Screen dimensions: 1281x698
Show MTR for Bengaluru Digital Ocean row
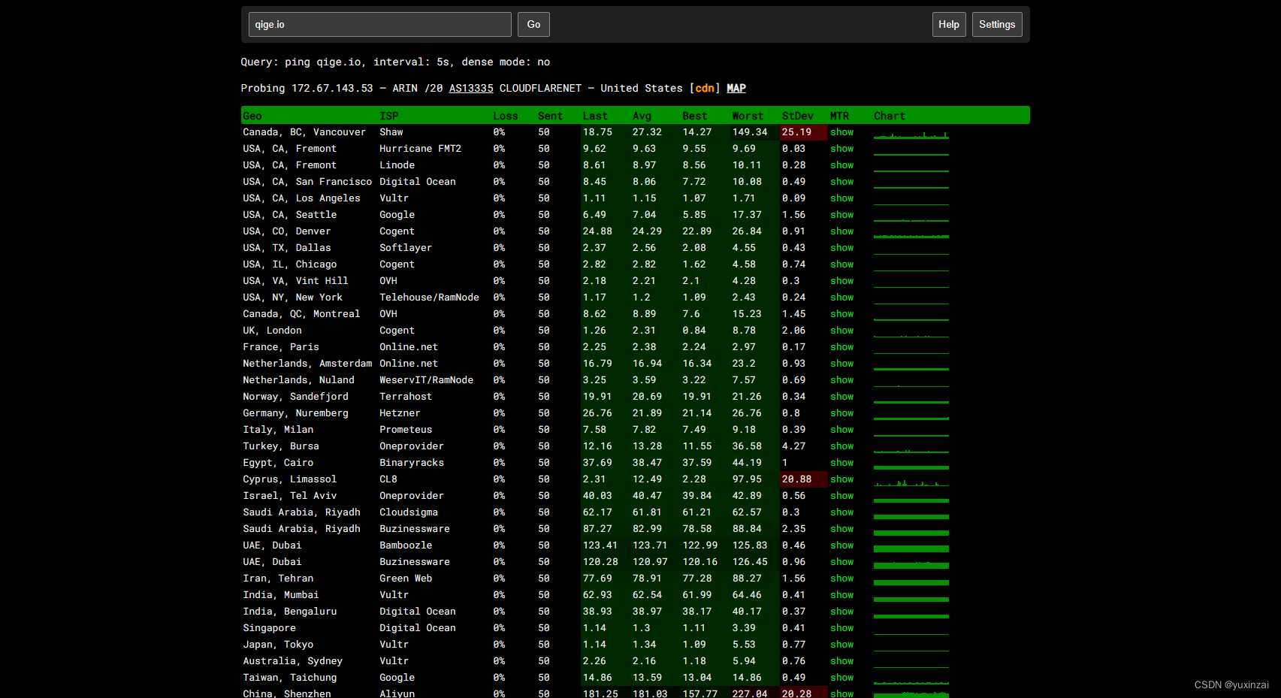(842, 612)
